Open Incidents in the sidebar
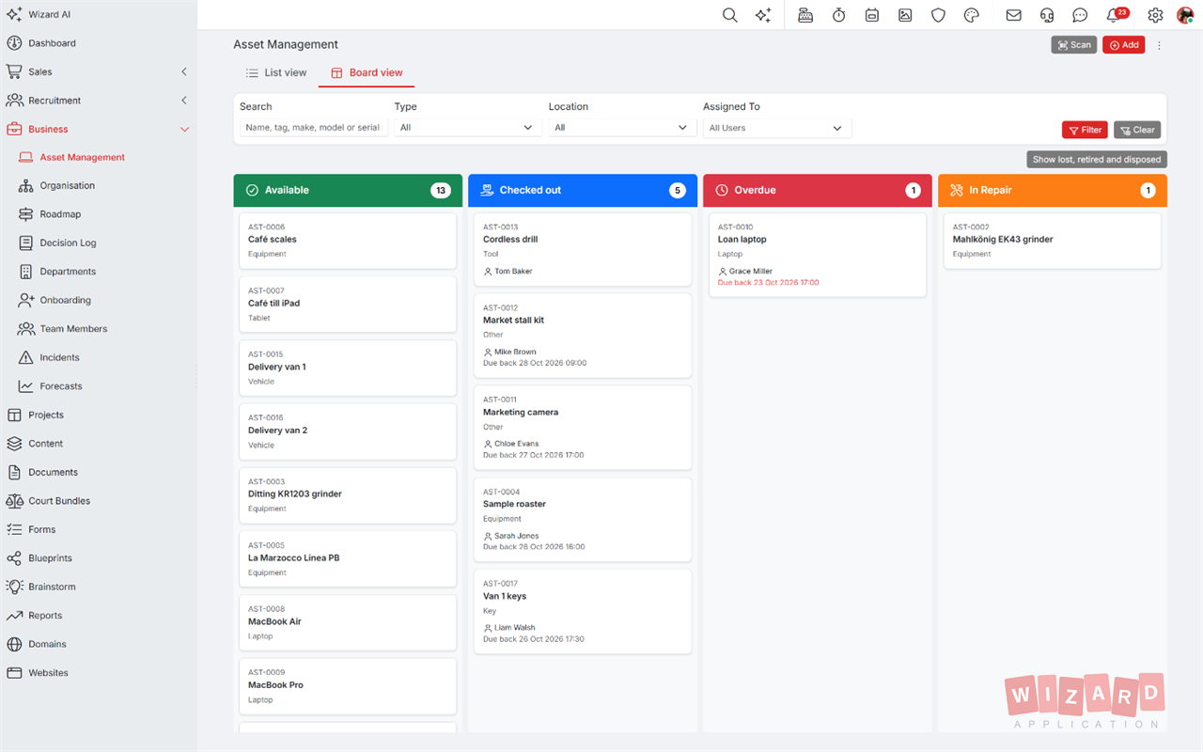Screen dimensions: 1203x752 click(x=99, y=358)
